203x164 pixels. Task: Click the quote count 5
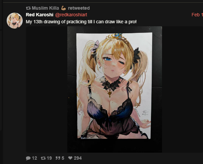[x=63, y=158]
